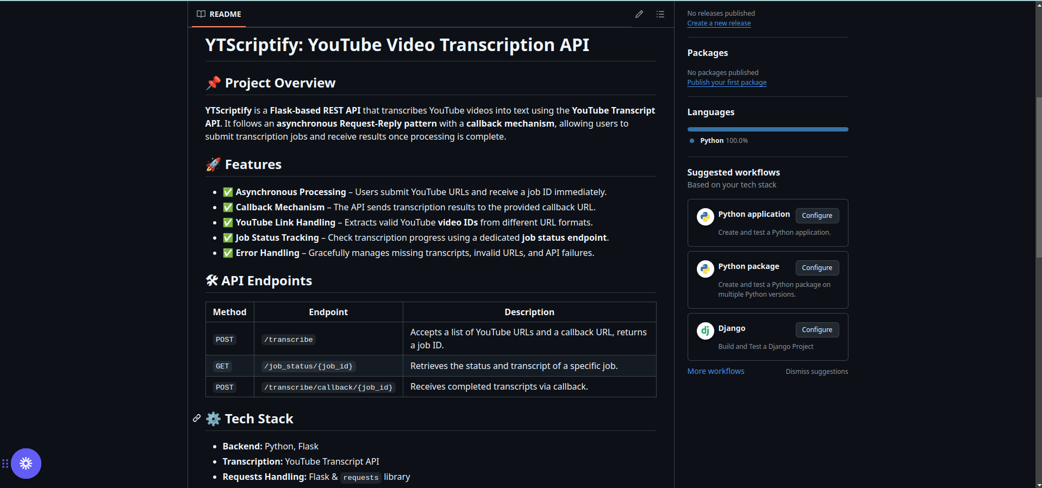The height and width of the screenshot is (488, 1042).
Task: Click the checkmark beside Callback Mechanism
Action: [228, 207]
